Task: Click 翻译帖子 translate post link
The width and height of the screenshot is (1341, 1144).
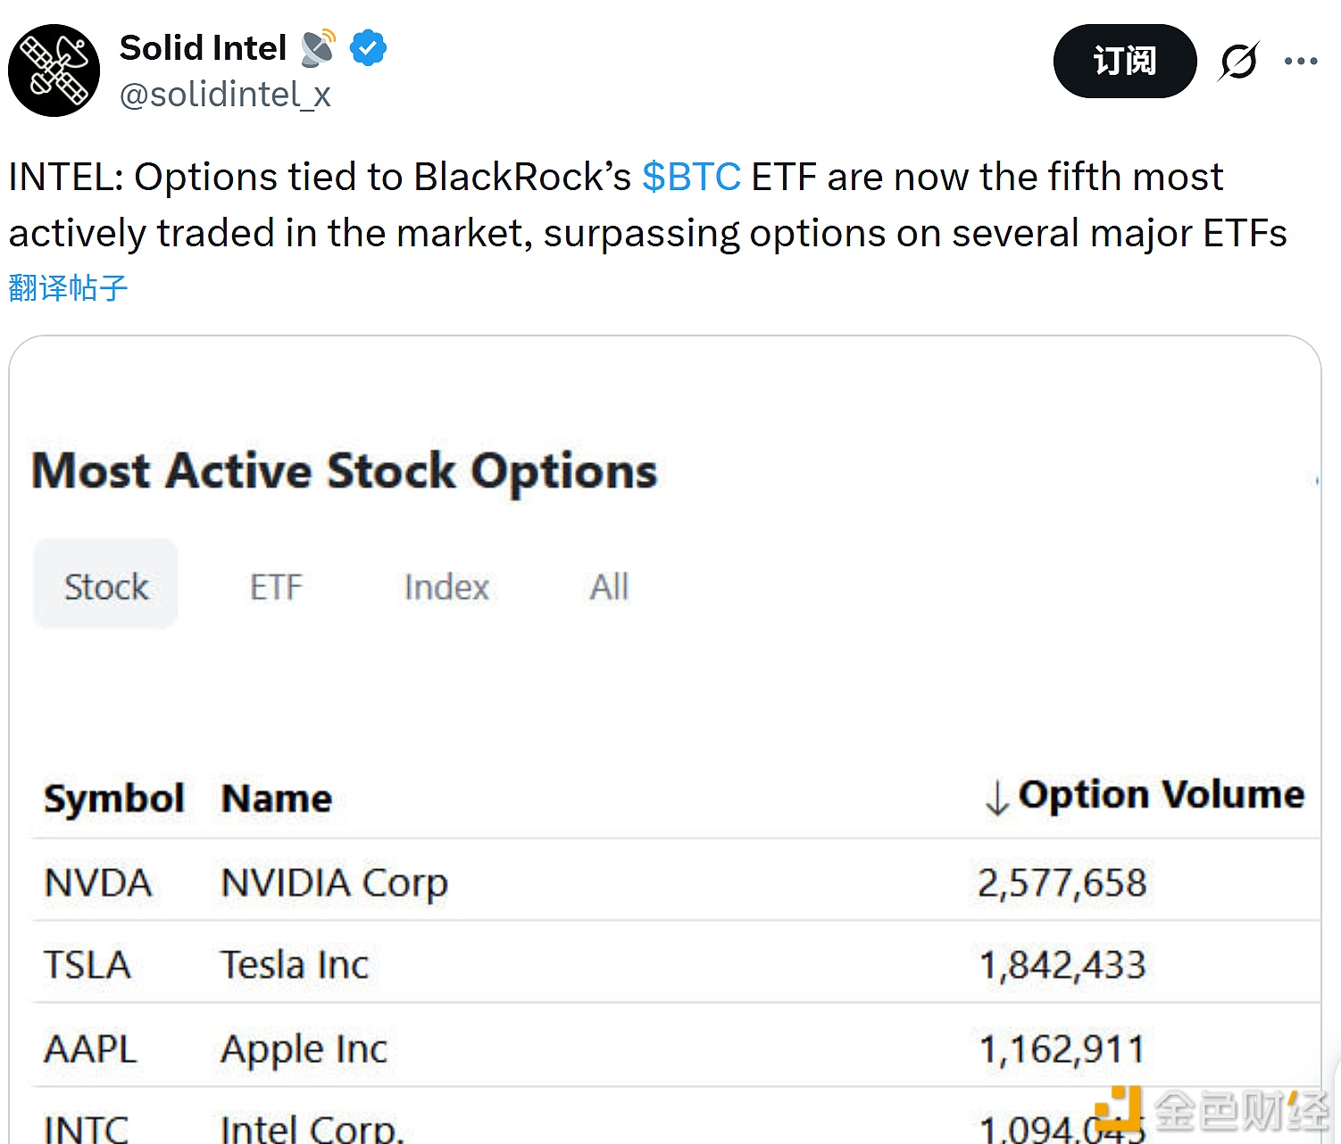Action: pyautogui.click(x=68, y=288)
